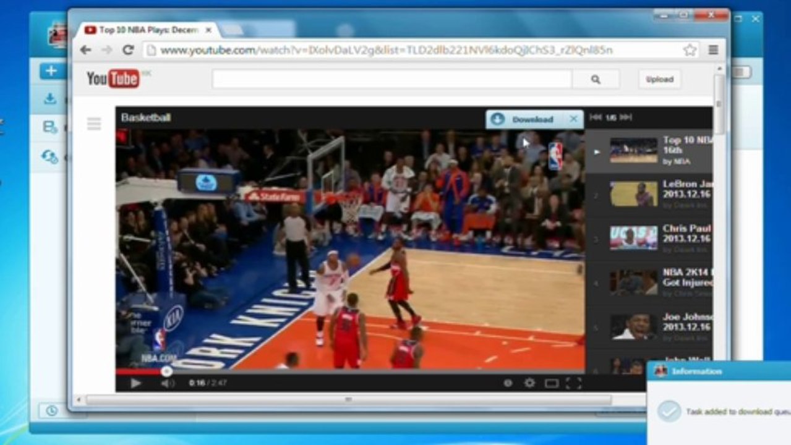This screenshot has width=791, height=445.
Task: Go back with browser back arrow
Action: 86,50
